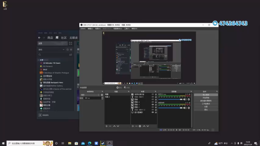
Task: Open the Steam library filter options icon
Action: point(71,55)
